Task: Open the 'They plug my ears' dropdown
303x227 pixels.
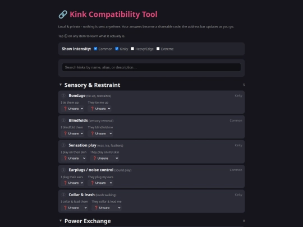Action: (100, 183)
